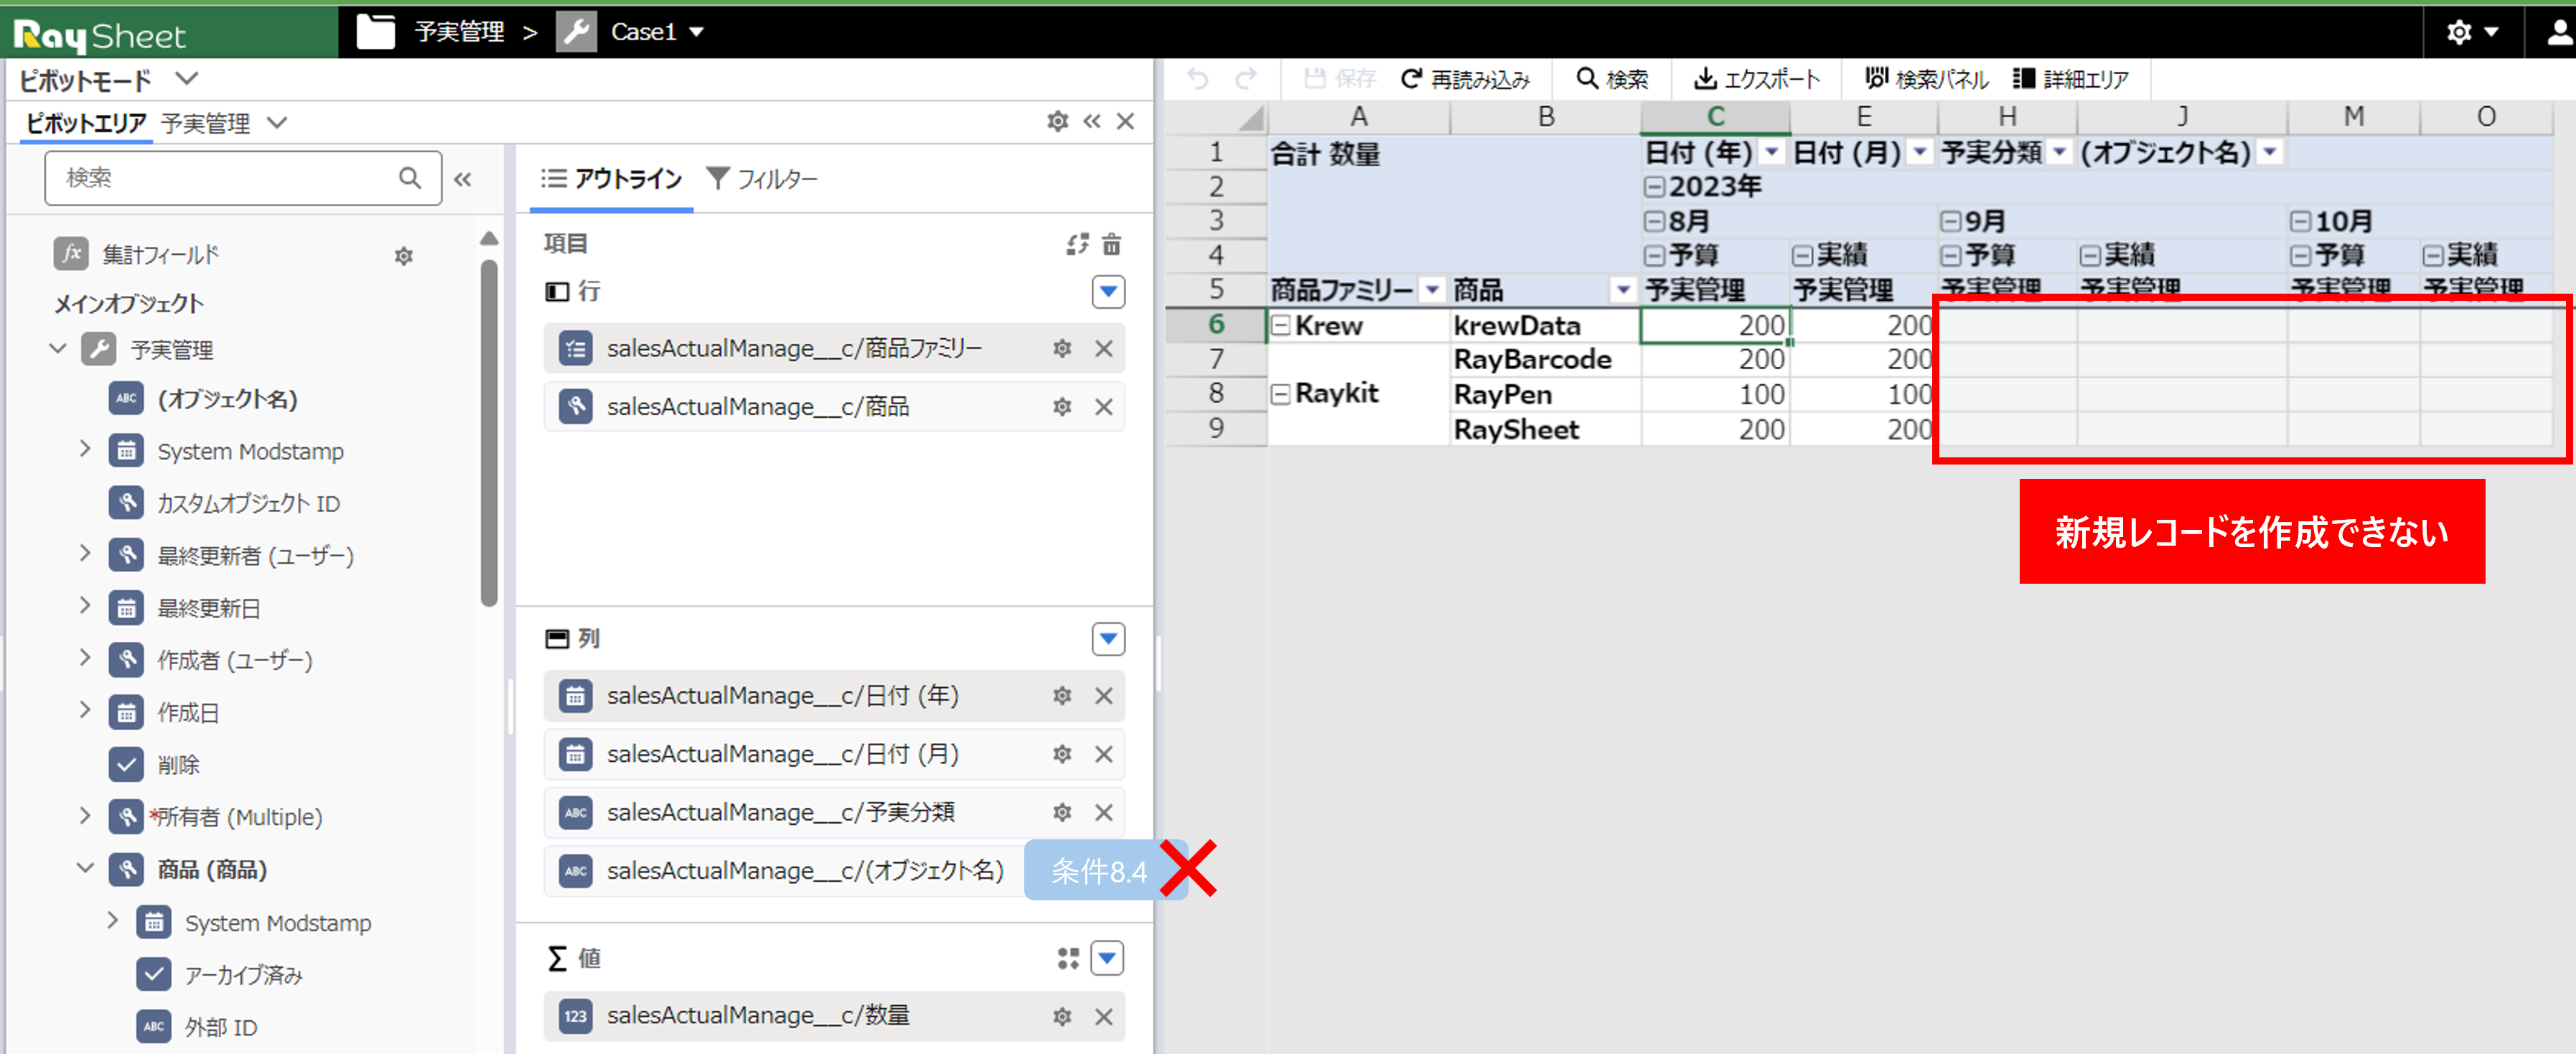Expand the 作成者 (ユーザー) node
The width and height of the screenshot is (2576, 1054).
pos(85,658)
